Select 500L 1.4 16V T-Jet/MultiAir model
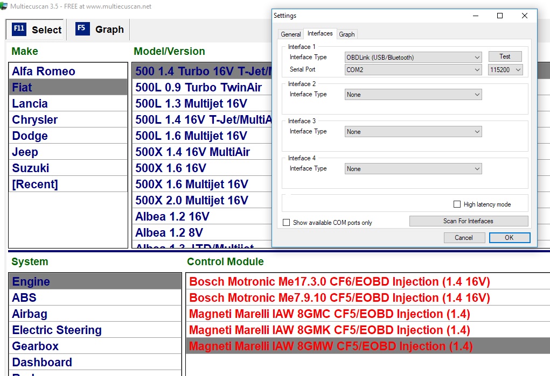This screenshot has height=376, width=550. click(x=202, y=119)
